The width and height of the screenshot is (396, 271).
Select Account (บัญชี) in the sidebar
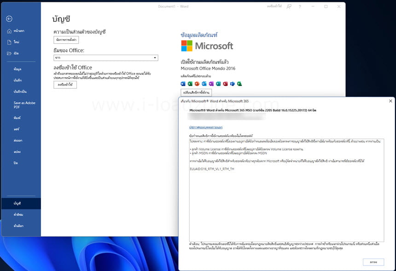21,203
